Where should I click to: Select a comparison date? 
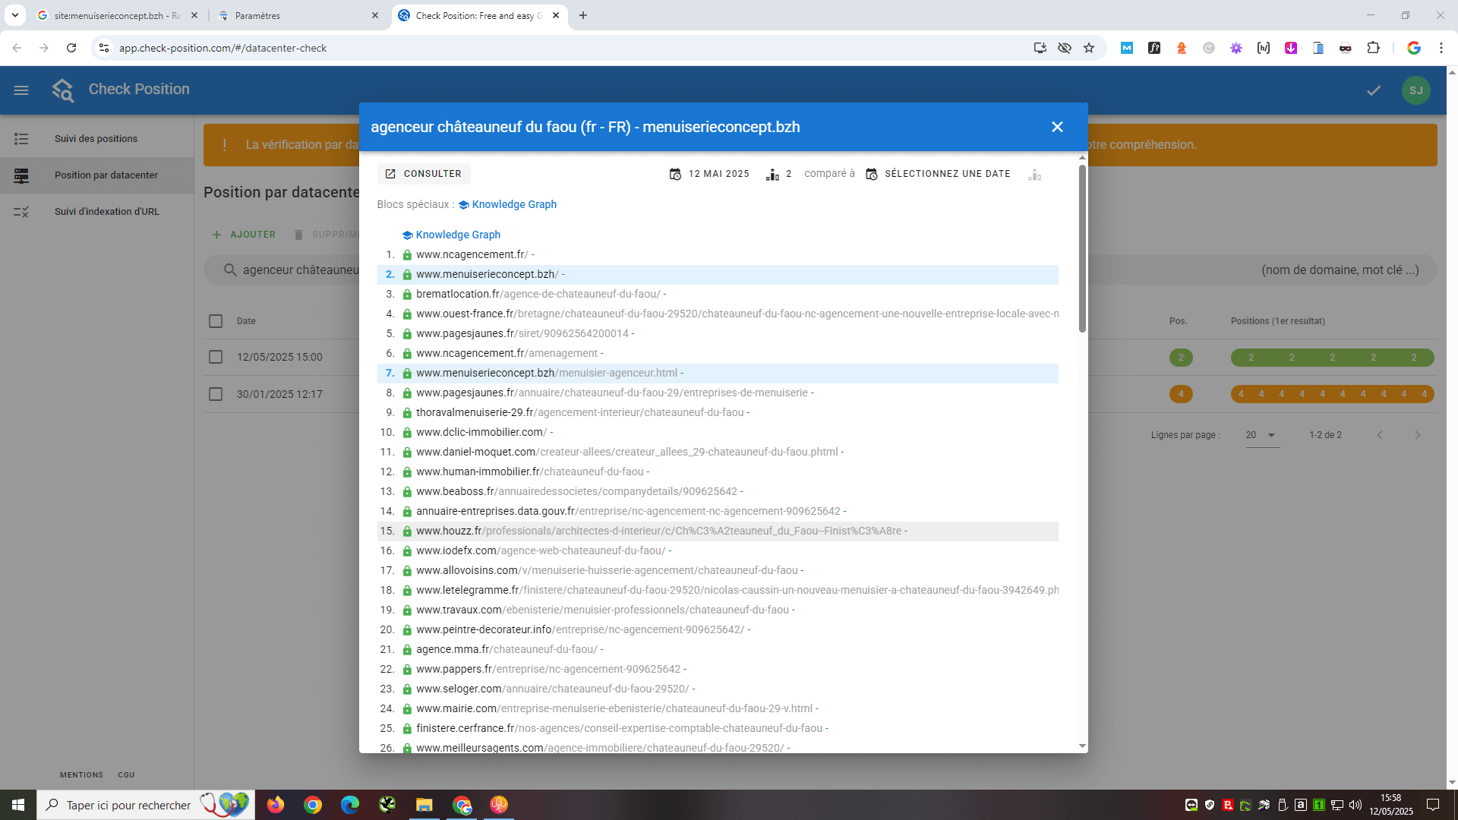pyautogui.click(x=939, y=174)
